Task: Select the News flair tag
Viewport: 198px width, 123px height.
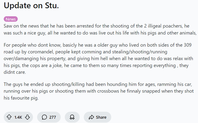Action: coord(11,19)
